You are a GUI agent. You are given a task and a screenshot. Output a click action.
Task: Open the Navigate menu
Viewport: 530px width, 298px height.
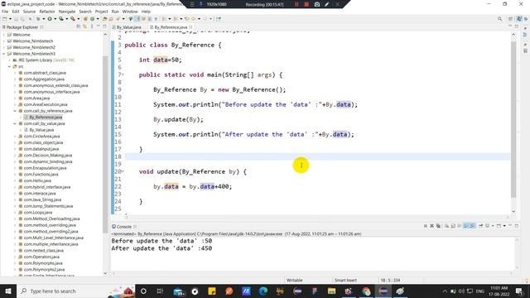(67, 12)
